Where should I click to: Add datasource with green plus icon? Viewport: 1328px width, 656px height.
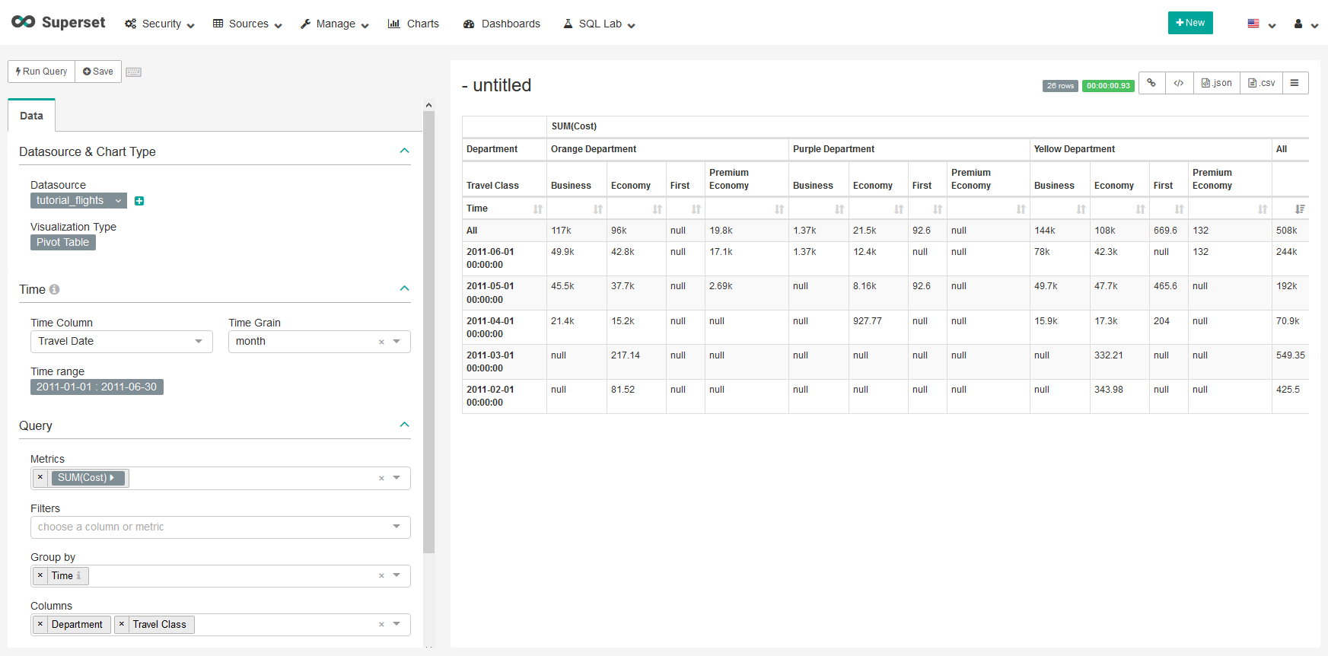tap(139, 201)
